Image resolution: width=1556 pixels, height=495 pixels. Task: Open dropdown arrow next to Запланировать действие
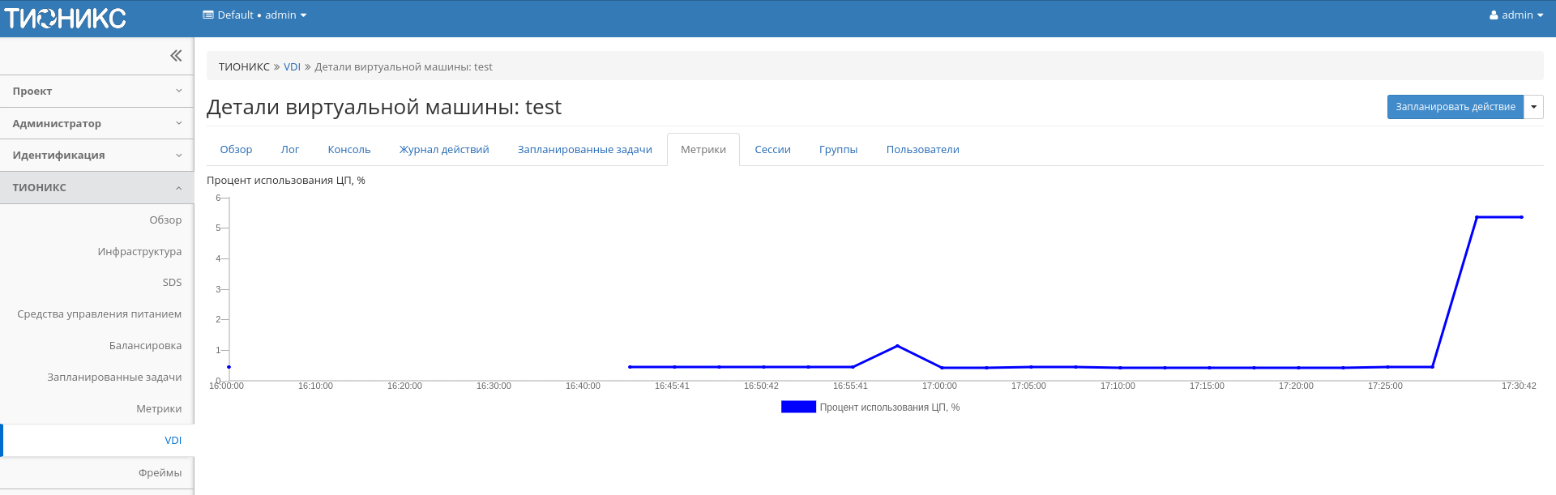[1533, 107]
